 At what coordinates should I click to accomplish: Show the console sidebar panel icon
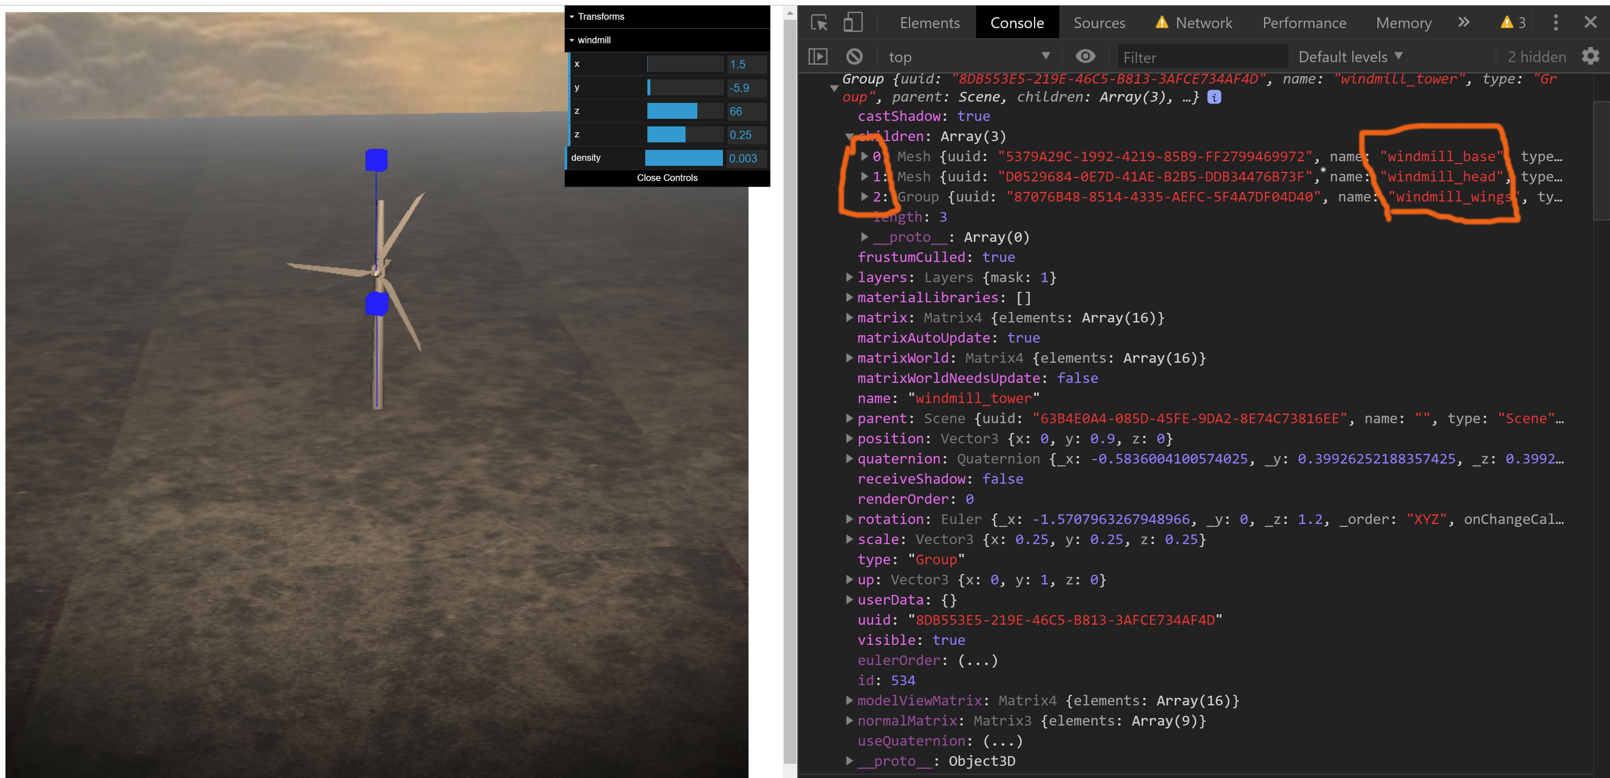pos(817,57)
